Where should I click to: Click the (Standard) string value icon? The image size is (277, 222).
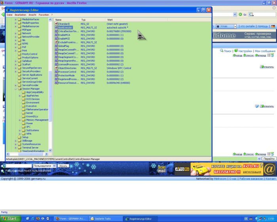click(56, 24)
